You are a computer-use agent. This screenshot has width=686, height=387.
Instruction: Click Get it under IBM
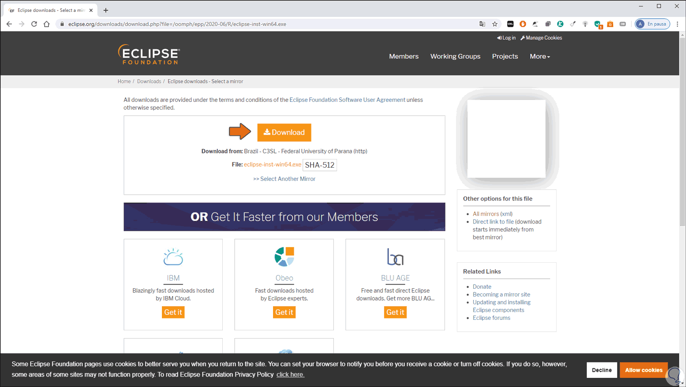tap(173, 312)
